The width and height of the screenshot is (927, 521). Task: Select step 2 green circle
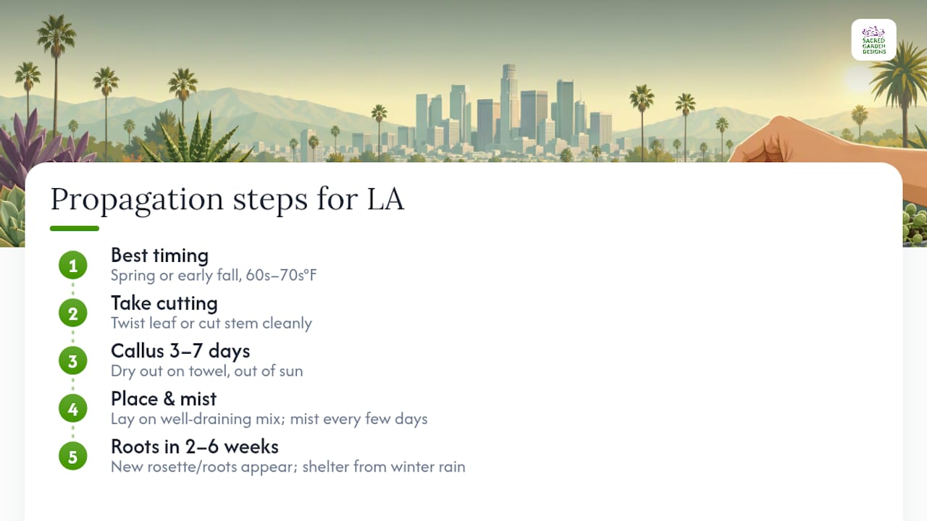pos(72,313)
